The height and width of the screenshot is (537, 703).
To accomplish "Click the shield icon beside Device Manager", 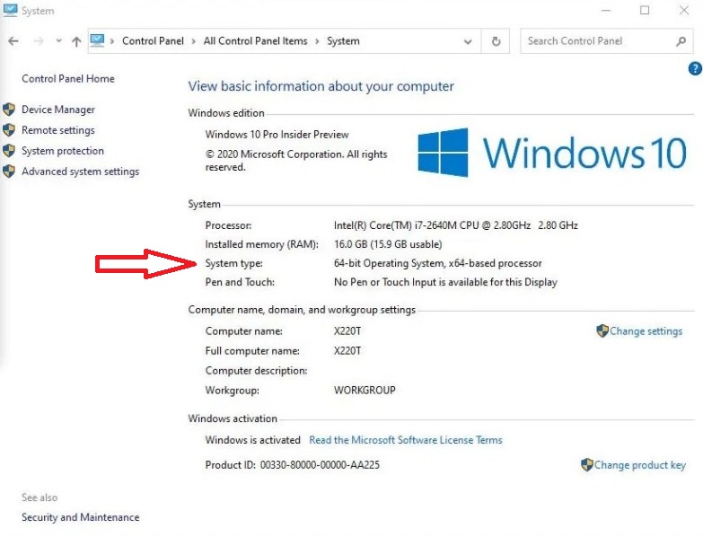I will [9, 110].
